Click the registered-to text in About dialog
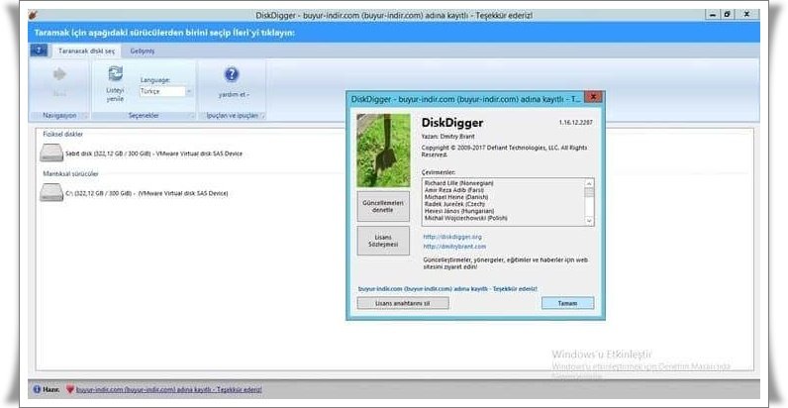The height and width of the screenshot is (408, 788). click(447, 289)
